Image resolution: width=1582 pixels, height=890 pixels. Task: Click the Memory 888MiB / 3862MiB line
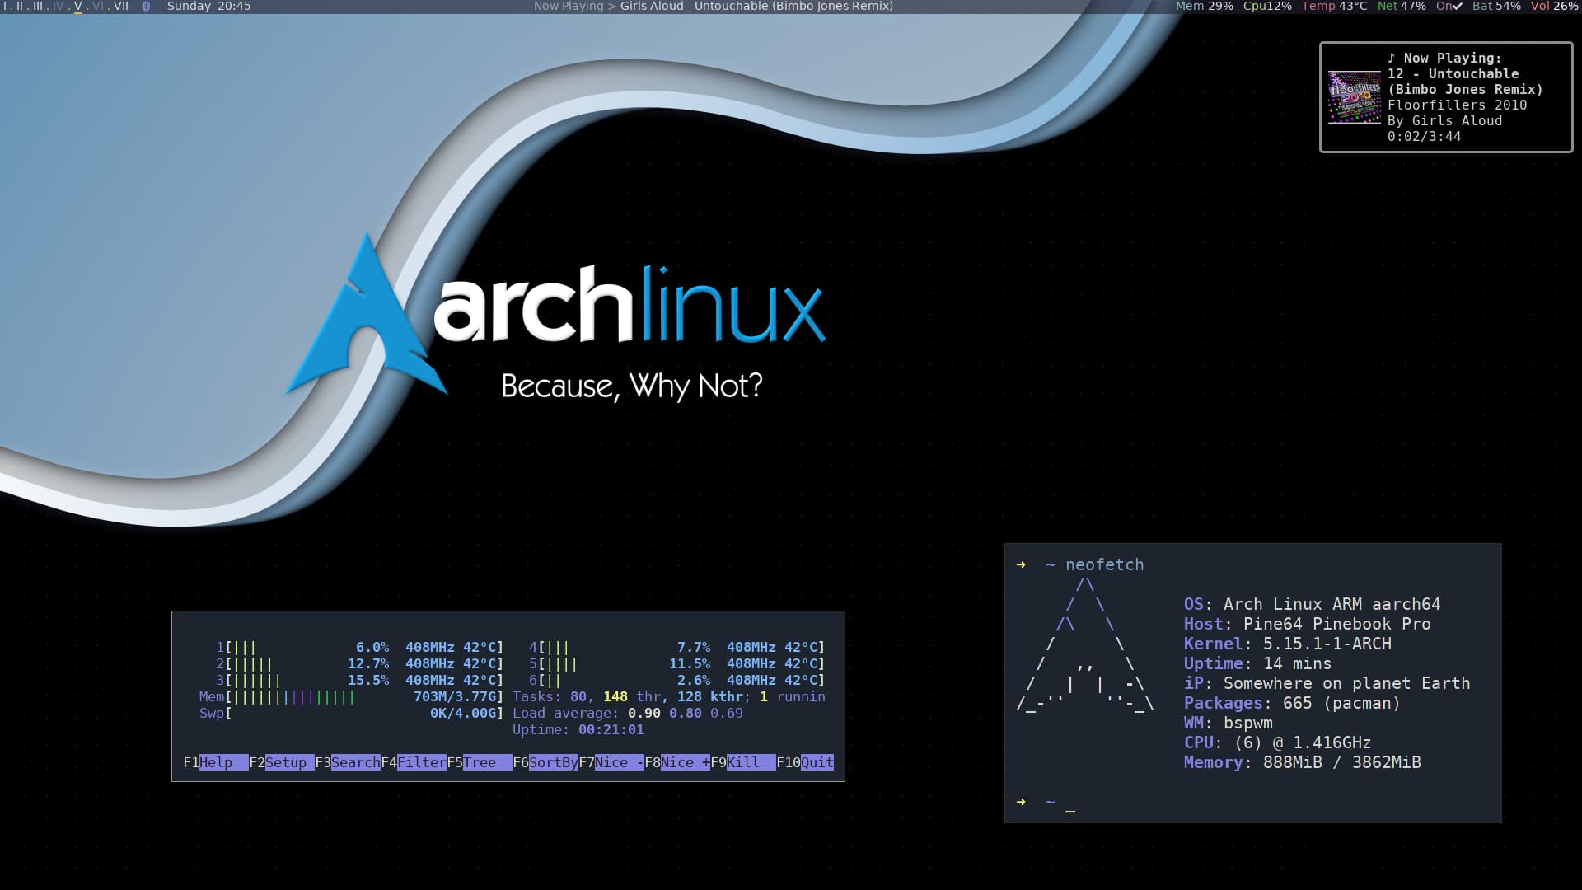tap(1302, 762)
